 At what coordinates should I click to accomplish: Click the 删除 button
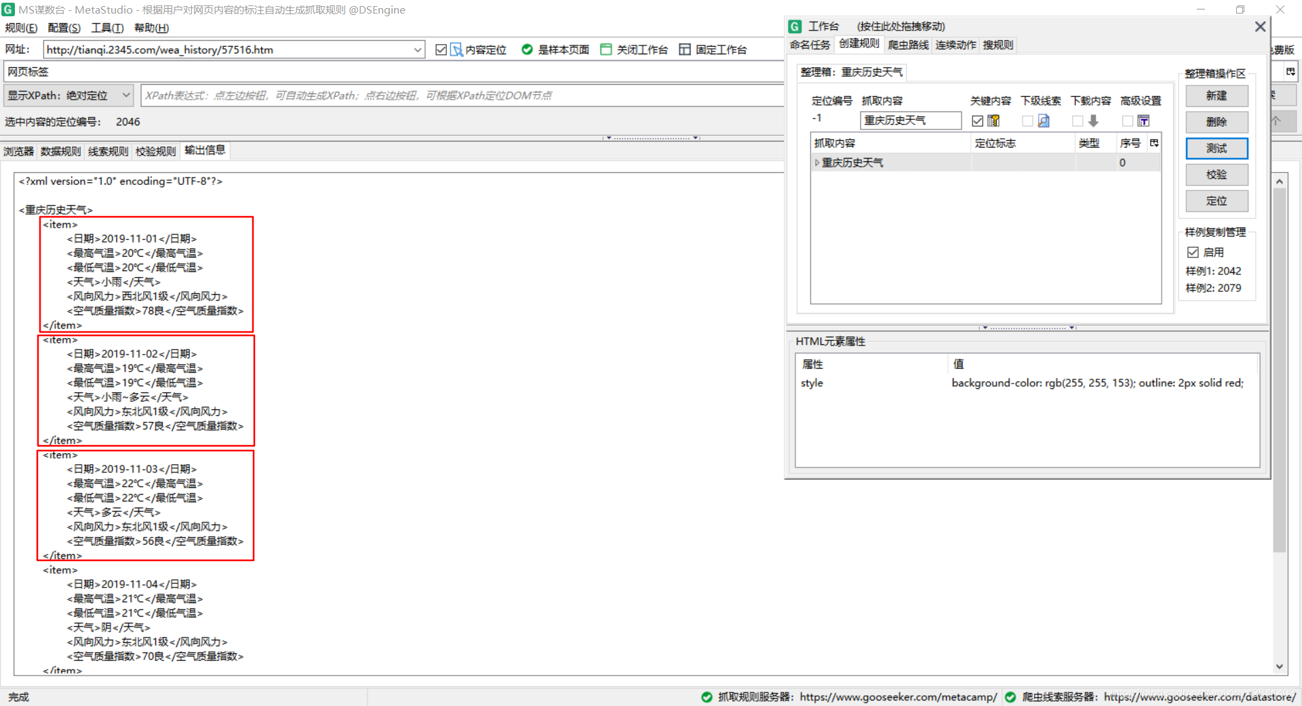tap(1217, 122)
